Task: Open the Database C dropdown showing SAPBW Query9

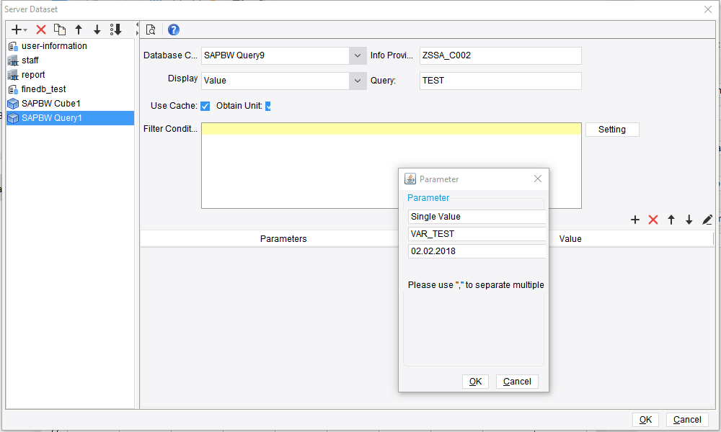Action: click(358, 55)
